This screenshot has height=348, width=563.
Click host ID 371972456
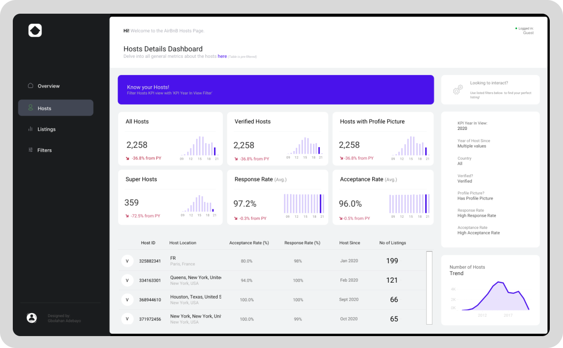(x=150, y=319)
